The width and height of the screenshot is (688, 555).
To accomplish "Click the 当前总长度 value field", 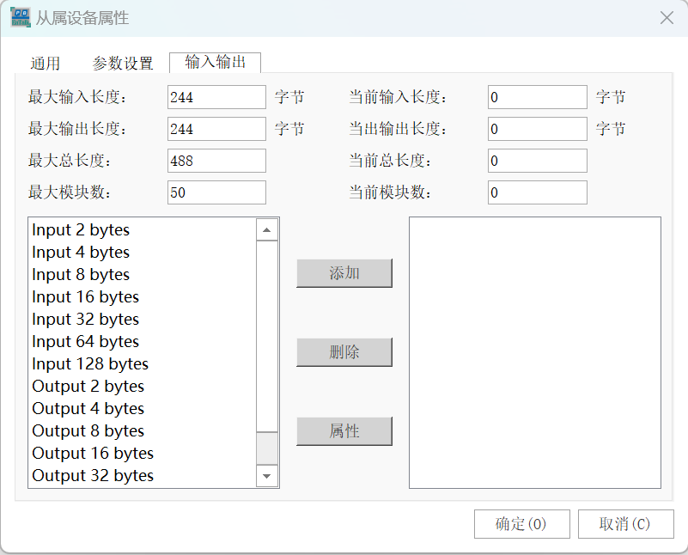I will point(537,161).
